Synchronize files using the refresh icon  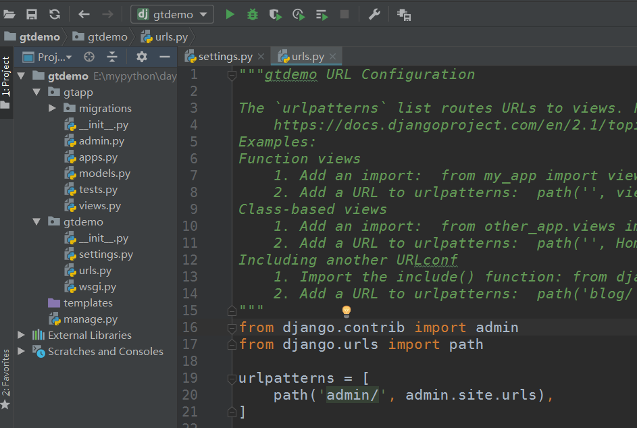pos(55,14)
